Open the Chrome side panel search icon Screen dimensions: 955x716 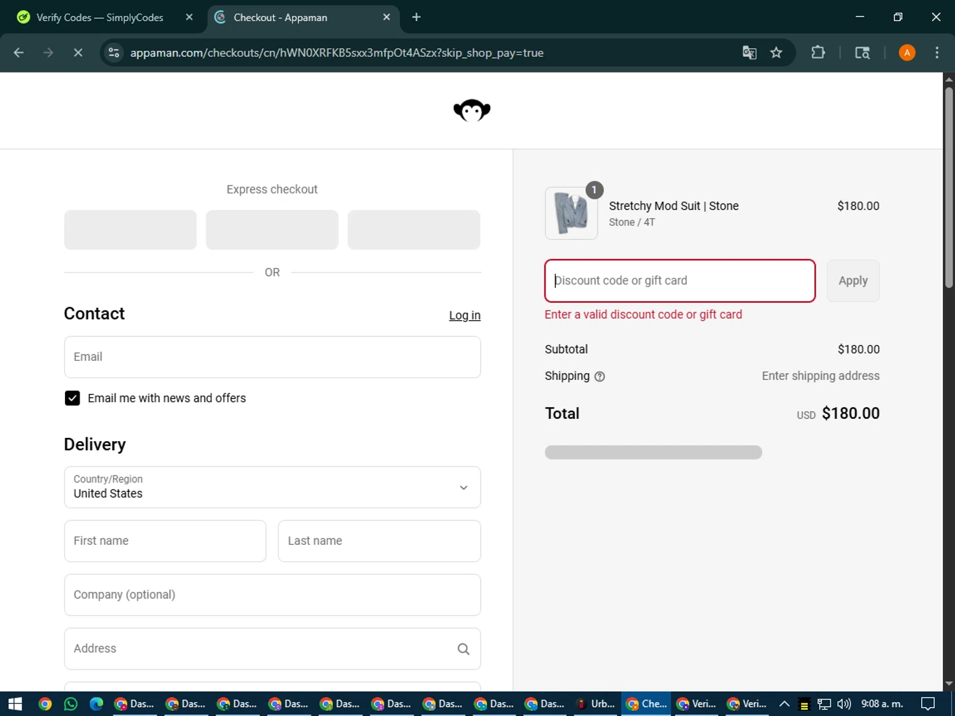click(x=862, y=53)
